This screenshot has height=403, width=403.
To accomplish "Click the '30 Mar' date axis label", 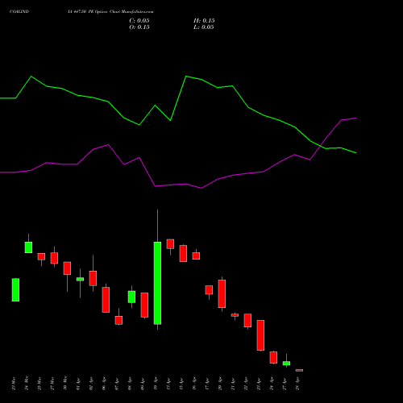I will (65, 384).
